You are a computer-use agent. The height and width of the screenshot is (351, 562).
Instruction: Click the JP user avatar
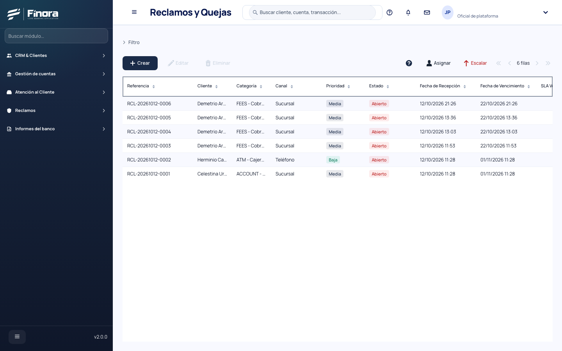[x=448, y=12]
